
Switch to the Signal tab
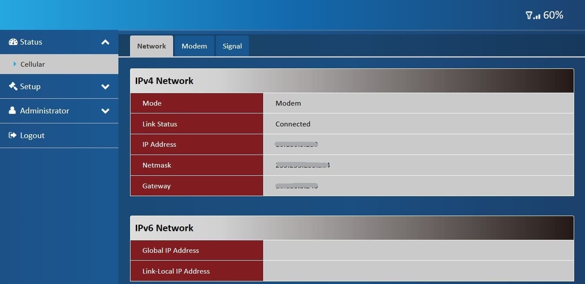pyautogui.click(x=232, y=46)
